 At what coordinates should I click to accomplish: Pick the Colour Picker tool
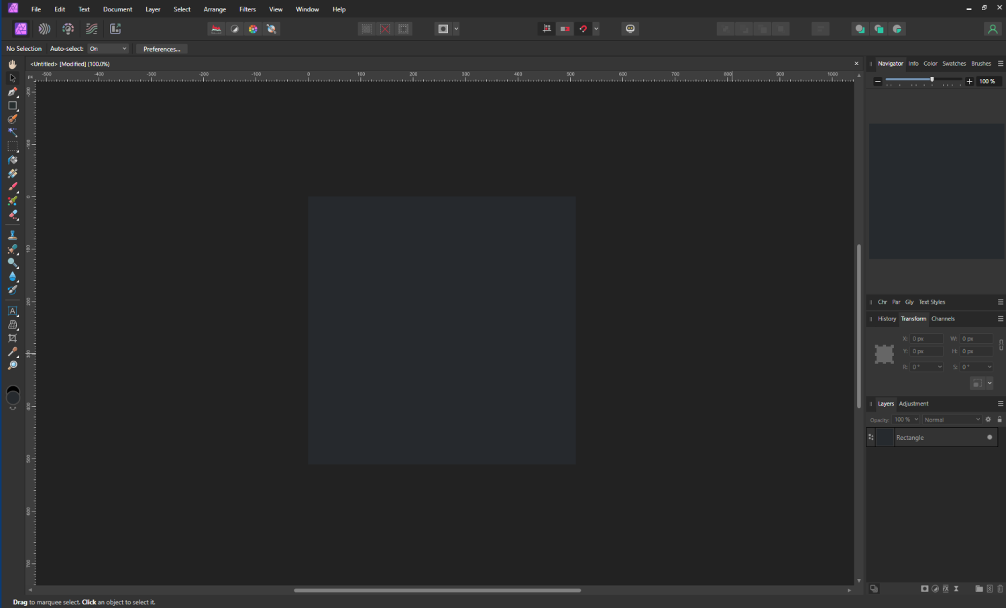pos(12,351)
